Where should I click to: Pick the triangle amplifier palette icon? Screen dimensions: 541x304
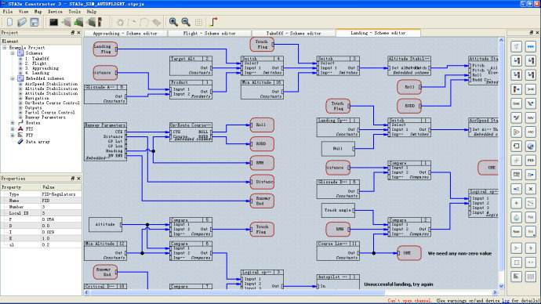[x=516, y=132]
